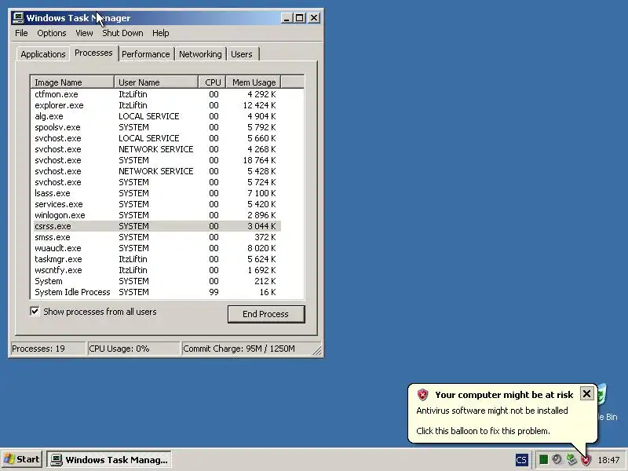Select the lsass.exe process row
Image resolution: width=628 pixels, height=471 pixels.
[157, 193]
